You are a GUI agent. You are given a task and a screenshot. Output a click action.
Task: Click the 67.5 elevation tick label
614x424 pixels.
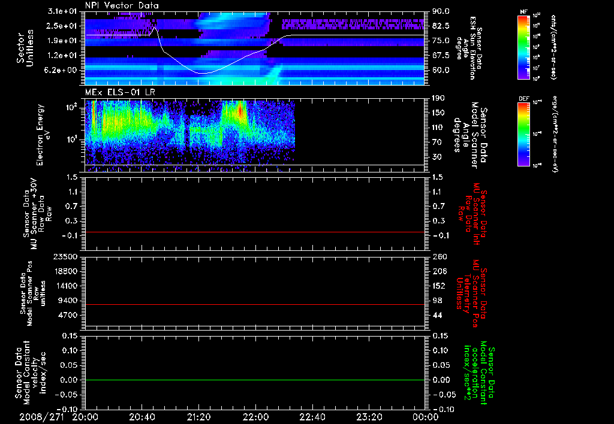(441, 56)
